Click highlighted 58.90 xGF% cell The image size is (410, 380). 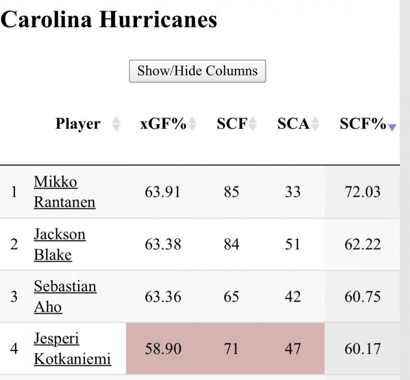163,349
